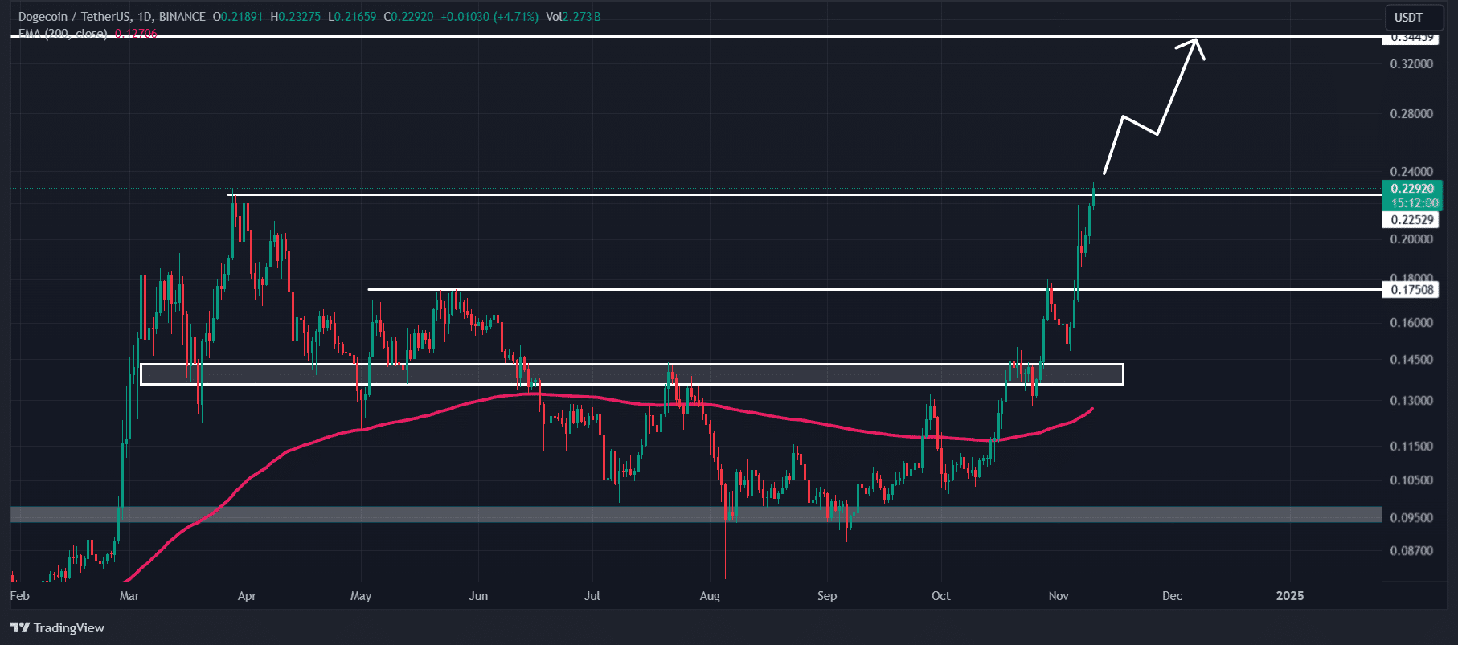This screenshot has width=1458, height=645.
Task: Click the TradingView logo link
Action: coord(57,627)
